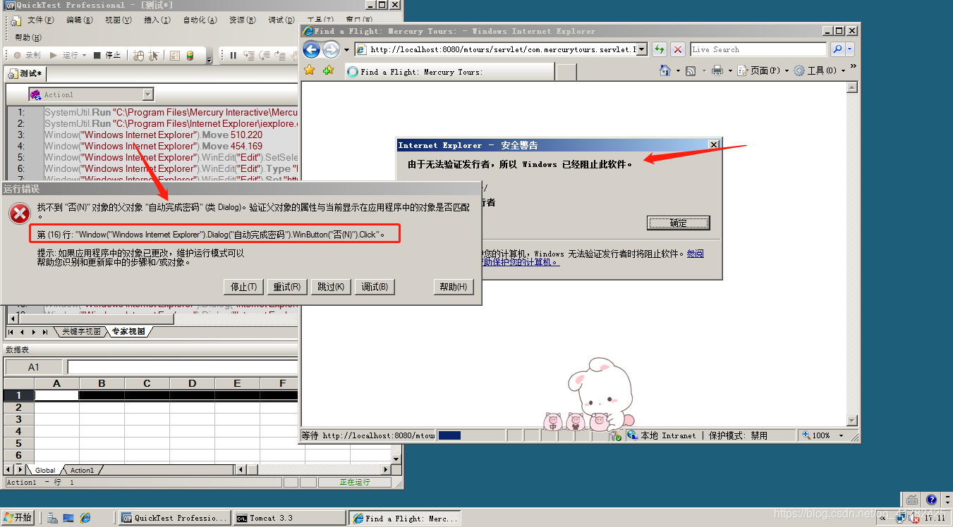Click the pause icon in QTP debug toolbar
953x527 pixels.
click(233, 55)
